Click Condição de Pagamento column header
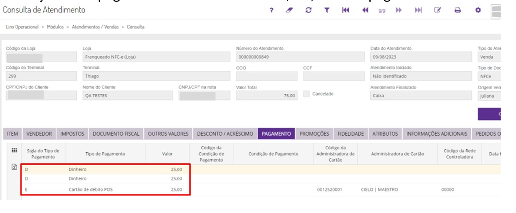The width and height of the screenshot is (516, 213). [273, 154]
